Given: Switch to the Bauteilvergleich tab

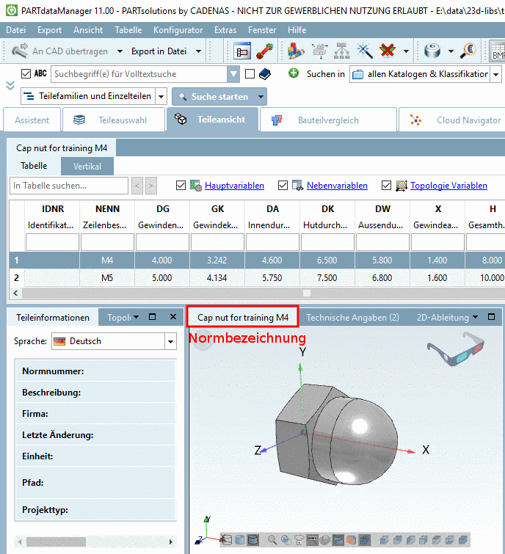Looking at the screenshot, I should click(328, 120).
